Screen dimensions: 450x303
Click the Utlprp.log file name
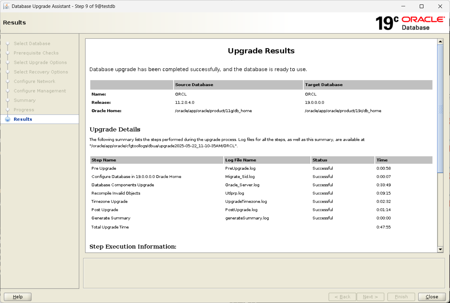[x=235, y=193]
